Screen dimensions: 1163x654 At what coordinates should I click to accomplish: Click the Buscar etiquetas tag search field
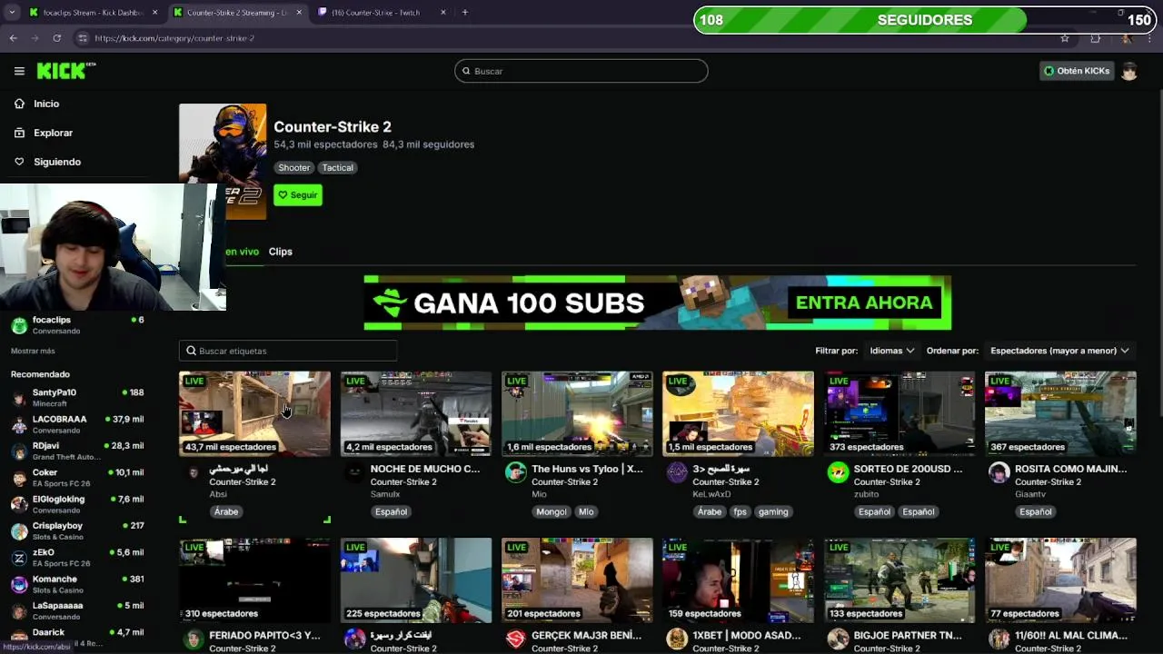pos(288,351)
